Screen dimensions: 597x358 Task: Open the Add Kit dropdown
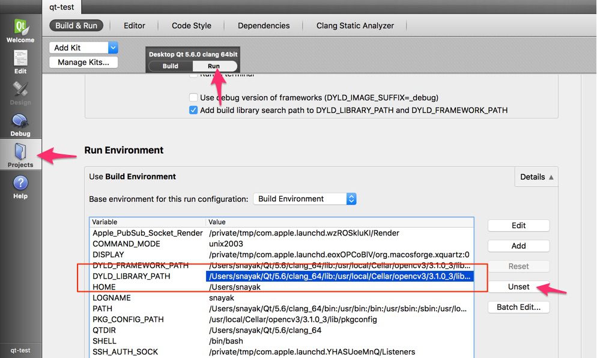(83, 47)
